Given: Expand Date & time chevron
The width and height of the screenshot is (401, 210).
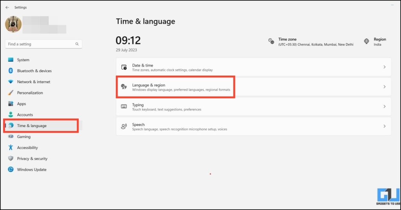Looking at the screenshot, I should pos(385,67).
